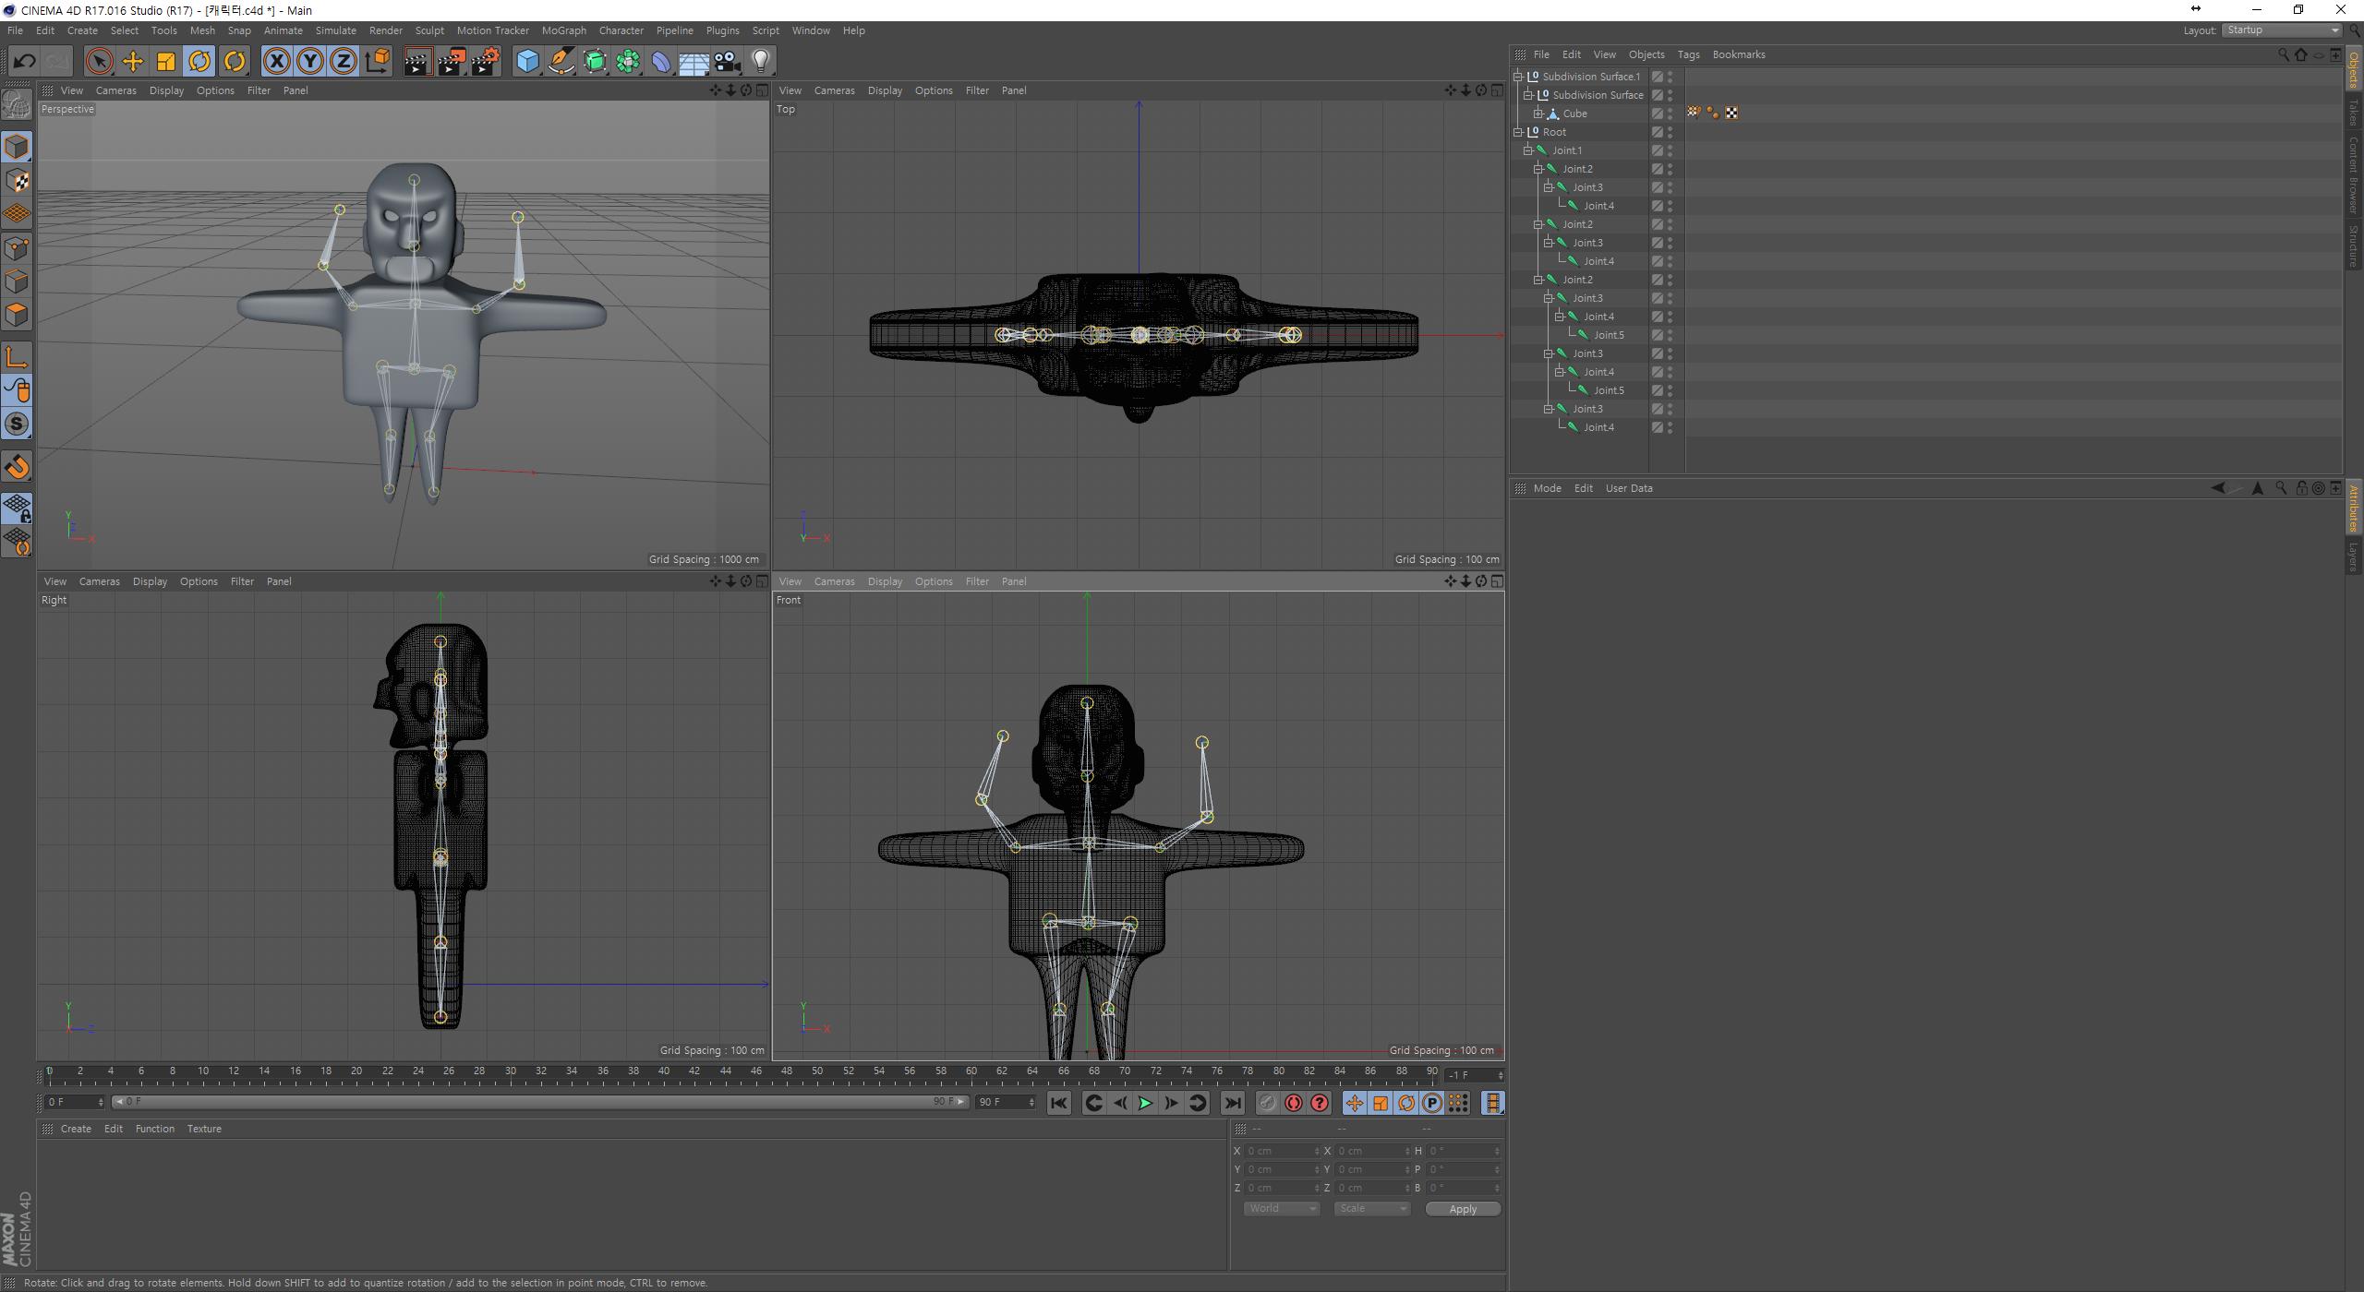
Task: Switch to Texture mode in left palette
Action: click(x=17, y=180)
